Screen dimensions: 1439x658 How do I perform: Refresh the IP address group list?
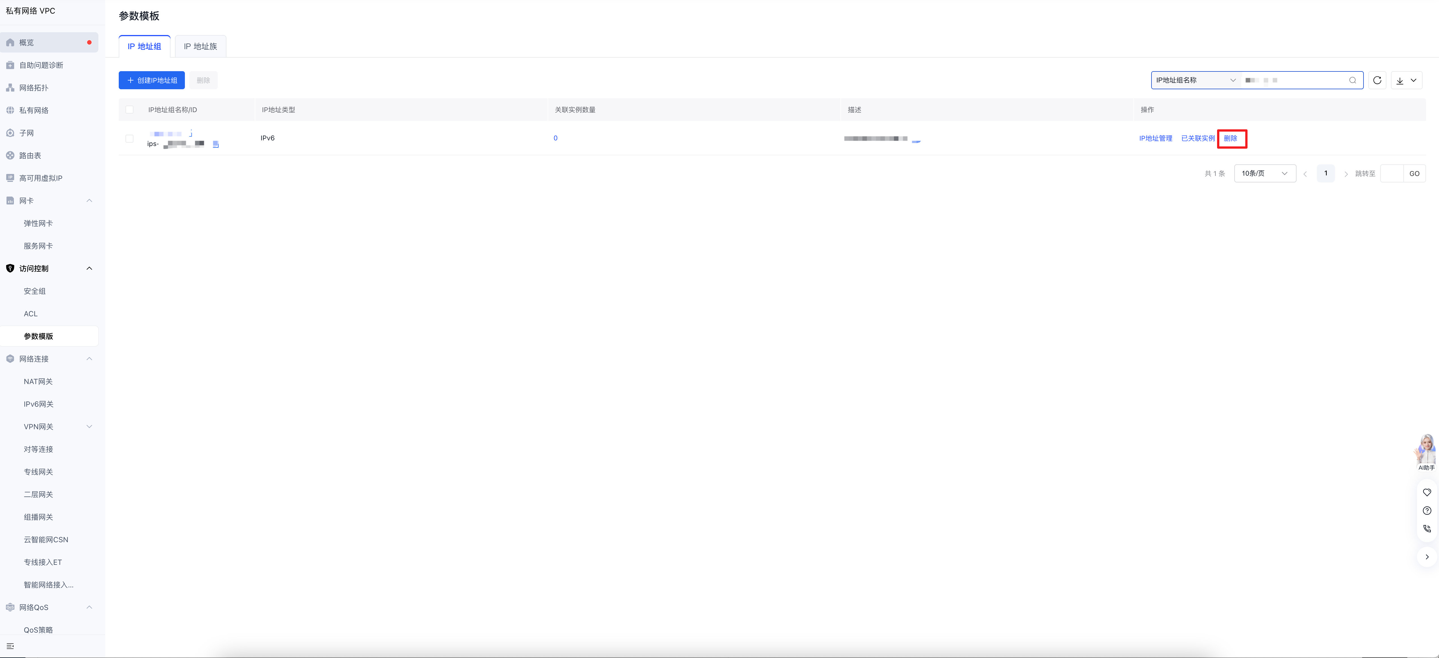click(x=1377, y=80)
